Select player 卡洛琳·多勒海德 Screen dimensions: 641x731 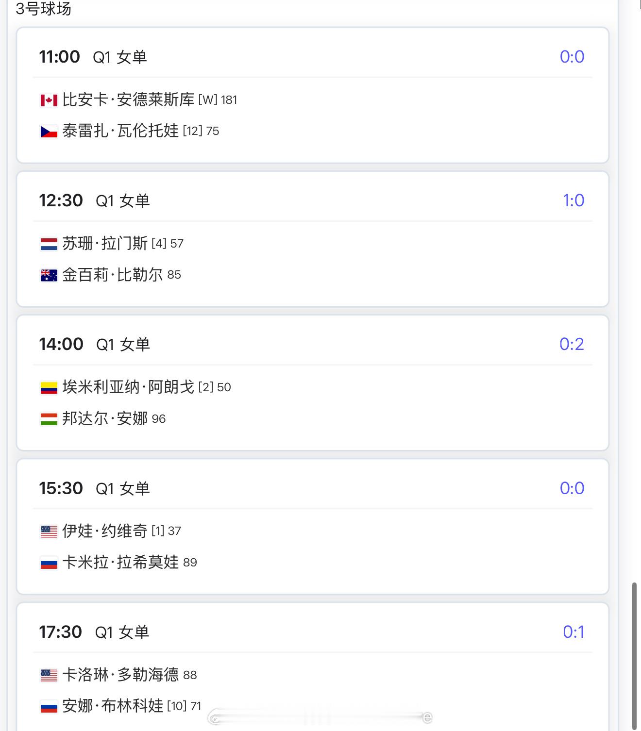click(x=120, y=675)
